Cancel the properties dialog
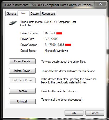The width and height of the screenshot is (109, 120). click(95, 113)
